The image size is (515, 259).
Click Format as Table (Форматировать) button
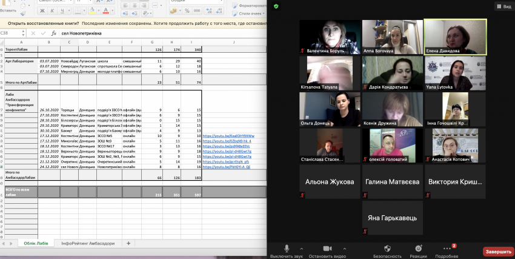(249, 5)
